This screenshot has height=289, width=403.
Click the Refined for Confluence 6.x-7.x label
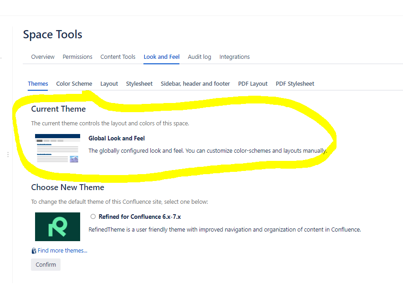point(139,217)
